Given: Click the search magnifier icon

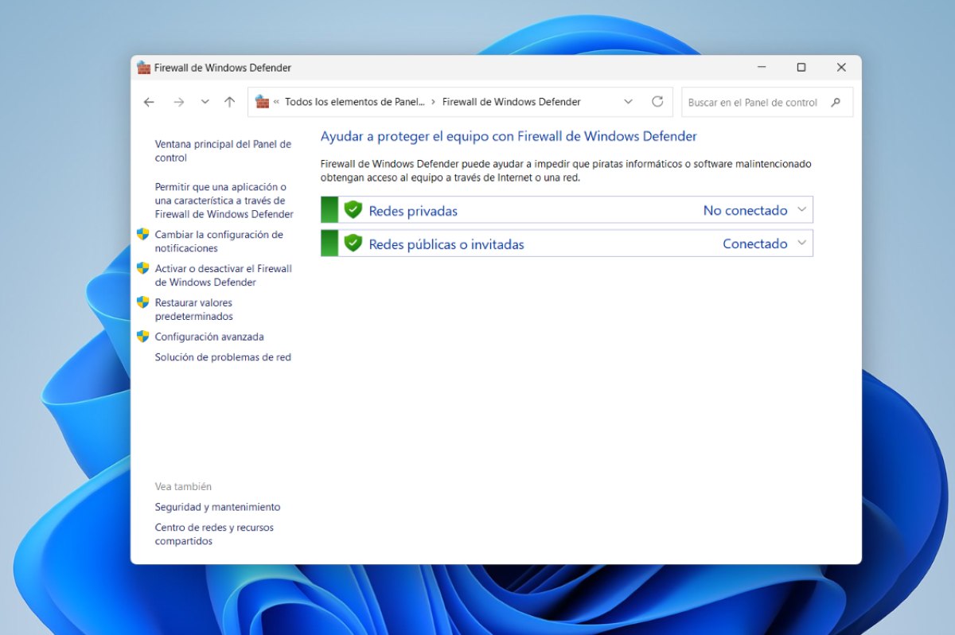Looking at the screenshot, I should point(836,102).
